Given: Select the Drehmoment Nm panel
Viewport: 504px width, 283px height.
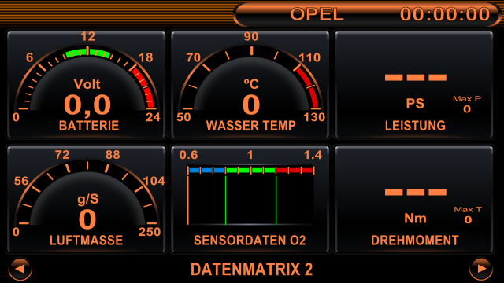Looking at the screenshot, I should click(414, 200).
